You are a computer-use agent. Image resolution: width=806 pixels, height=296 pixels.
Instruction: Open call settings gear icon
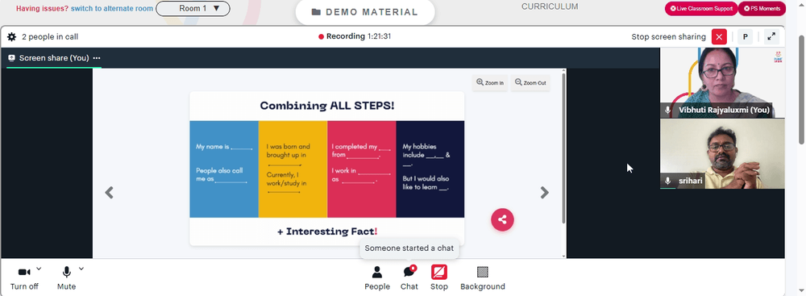pos(12,37)
